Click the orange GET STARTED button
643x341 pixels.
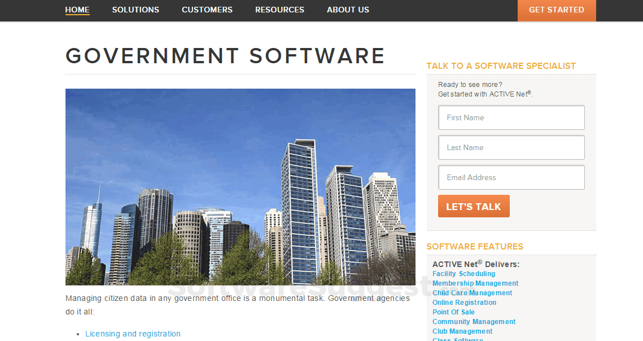pyautogui.click(x=557, y=10)
